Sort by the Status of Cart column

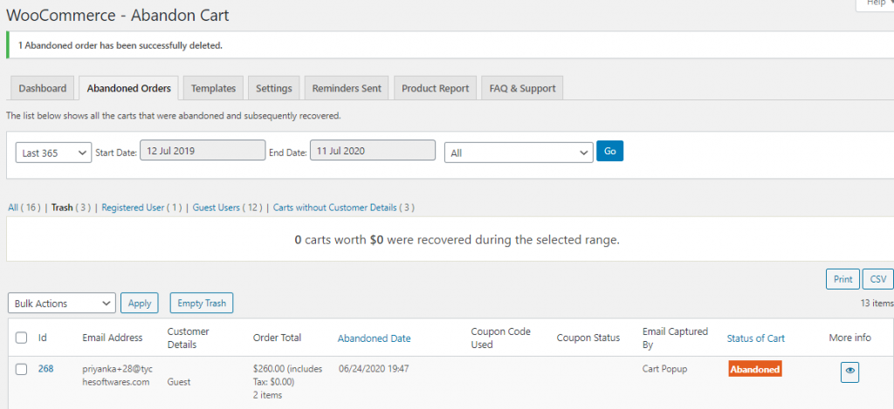pos(755,337)
